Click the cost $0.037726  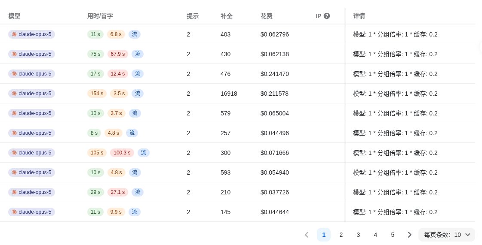coord(274,192)
